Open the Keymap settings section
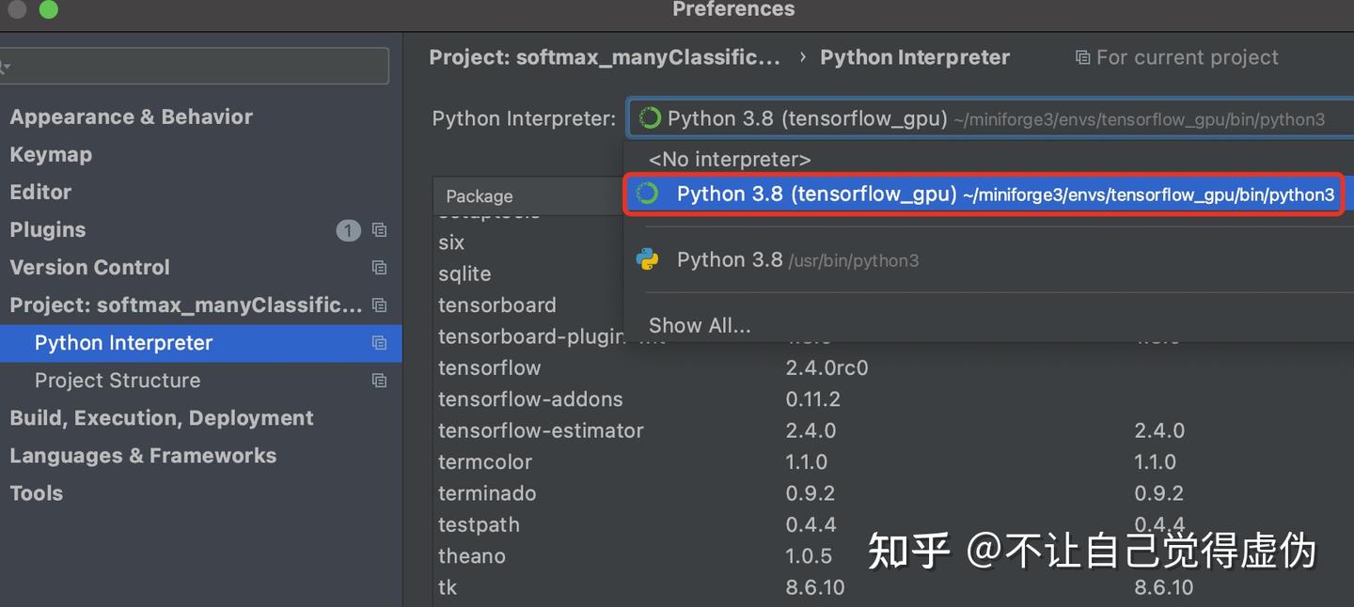Image resolution: width=1354 pixels, height=607 pixels. tap(50, 154)
